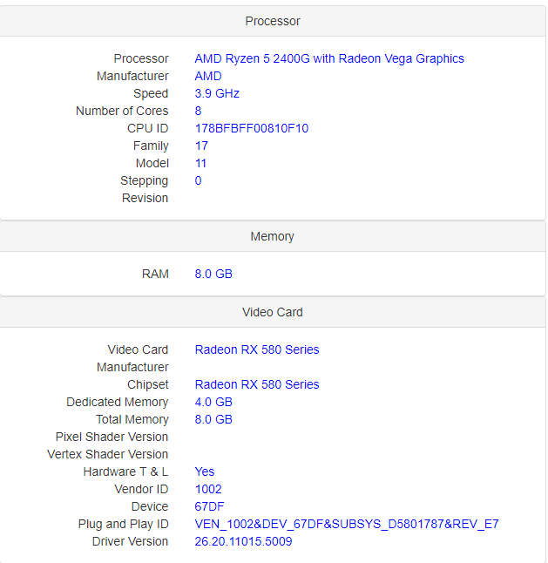Select the 'AMD Ryzen 5 2400G with Radeon Vega Graphics' value
The image size is (548, 563).
[x=329, y=58]
